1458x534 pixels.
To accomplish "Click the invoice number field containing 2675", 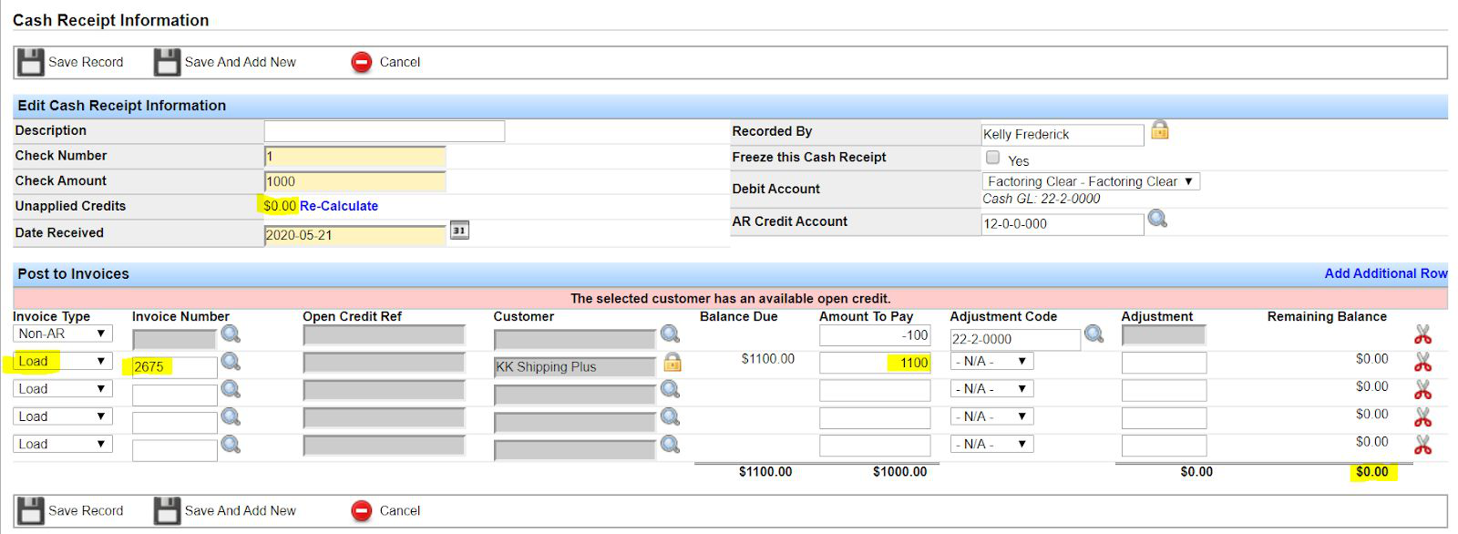I will point(175,367).
